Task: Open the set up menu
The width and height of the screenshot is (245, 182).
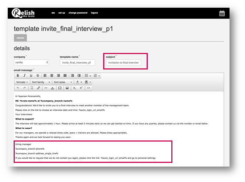Action: (62, 13)
